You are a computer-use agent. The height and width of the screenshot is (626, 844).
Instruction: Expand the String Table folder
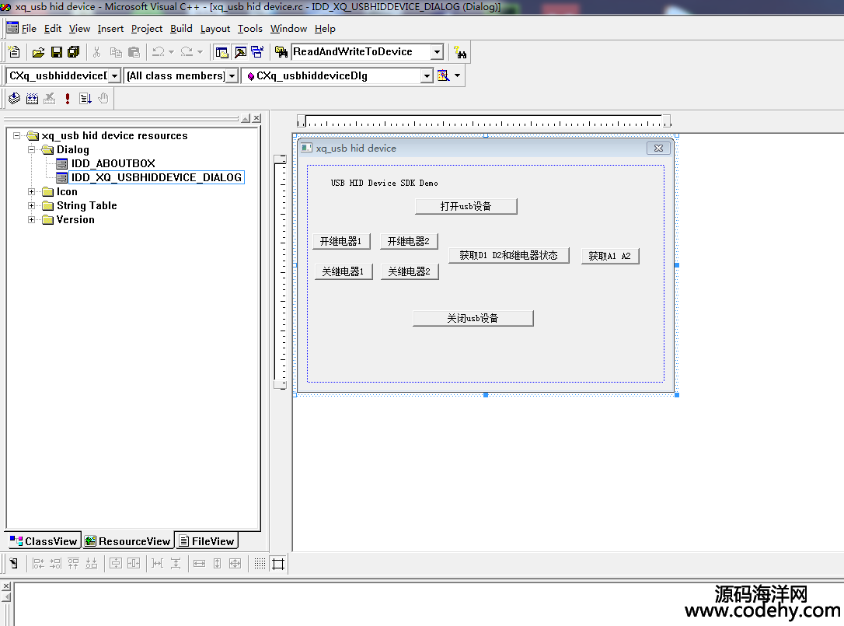click(32, 205)
